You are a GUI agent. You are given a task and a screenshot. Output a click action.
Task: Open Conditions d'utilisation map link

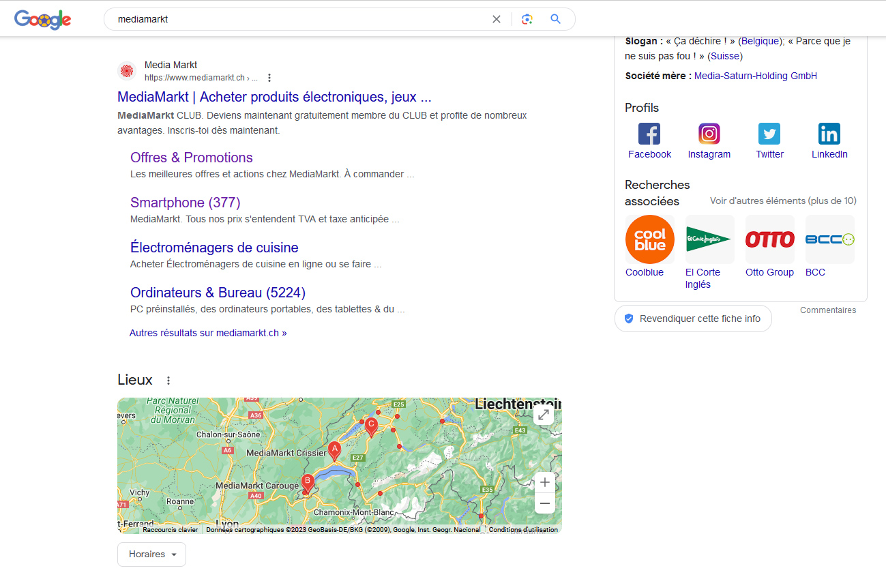tap(523, 530)
